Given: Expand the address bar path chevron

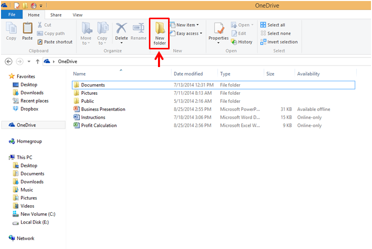Looking at the screenshot, I should (54, 61).
